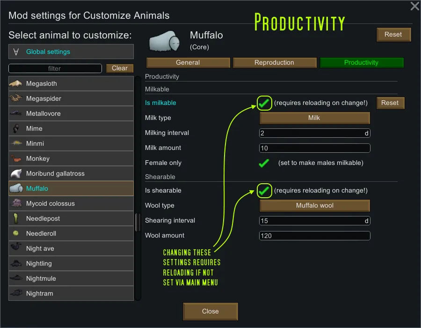
Task: Select the Needlepost icon
Action: (16, 218)
